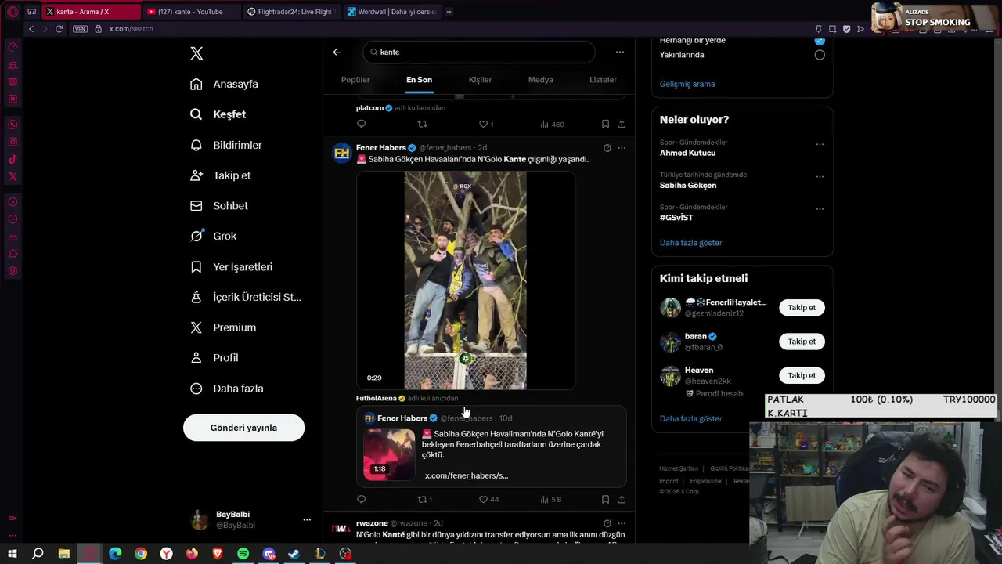The image size is (1002, 564).
Task: Repost the platcorn post
Action: (x=423, y=124)
